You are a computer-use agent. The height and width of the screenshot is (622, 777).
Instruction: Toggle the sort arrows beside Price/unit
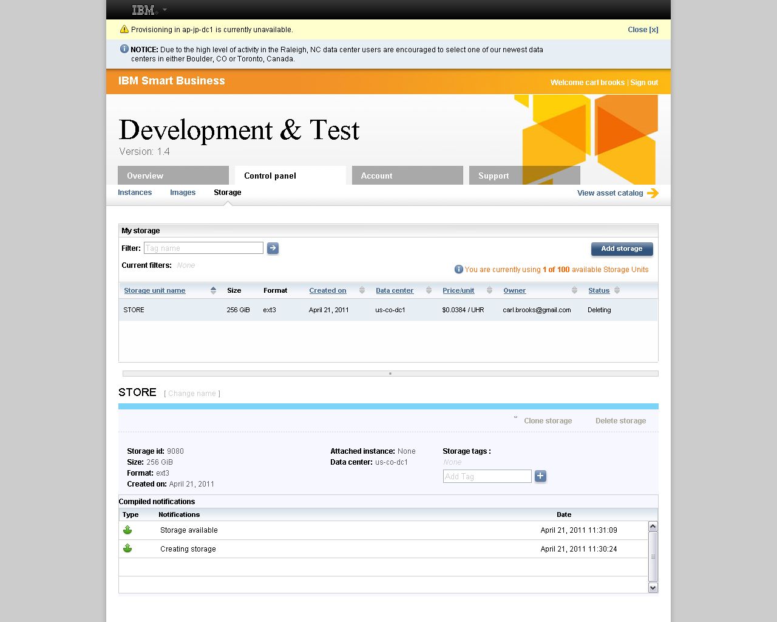pos(489,290)
